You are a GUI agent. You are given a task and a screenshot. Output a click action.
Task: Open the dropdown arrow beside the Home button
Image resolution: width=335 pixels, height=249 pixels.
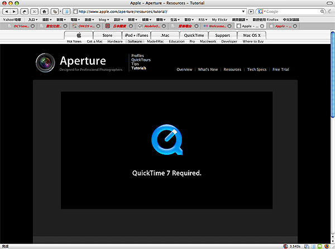click(60, 12)
